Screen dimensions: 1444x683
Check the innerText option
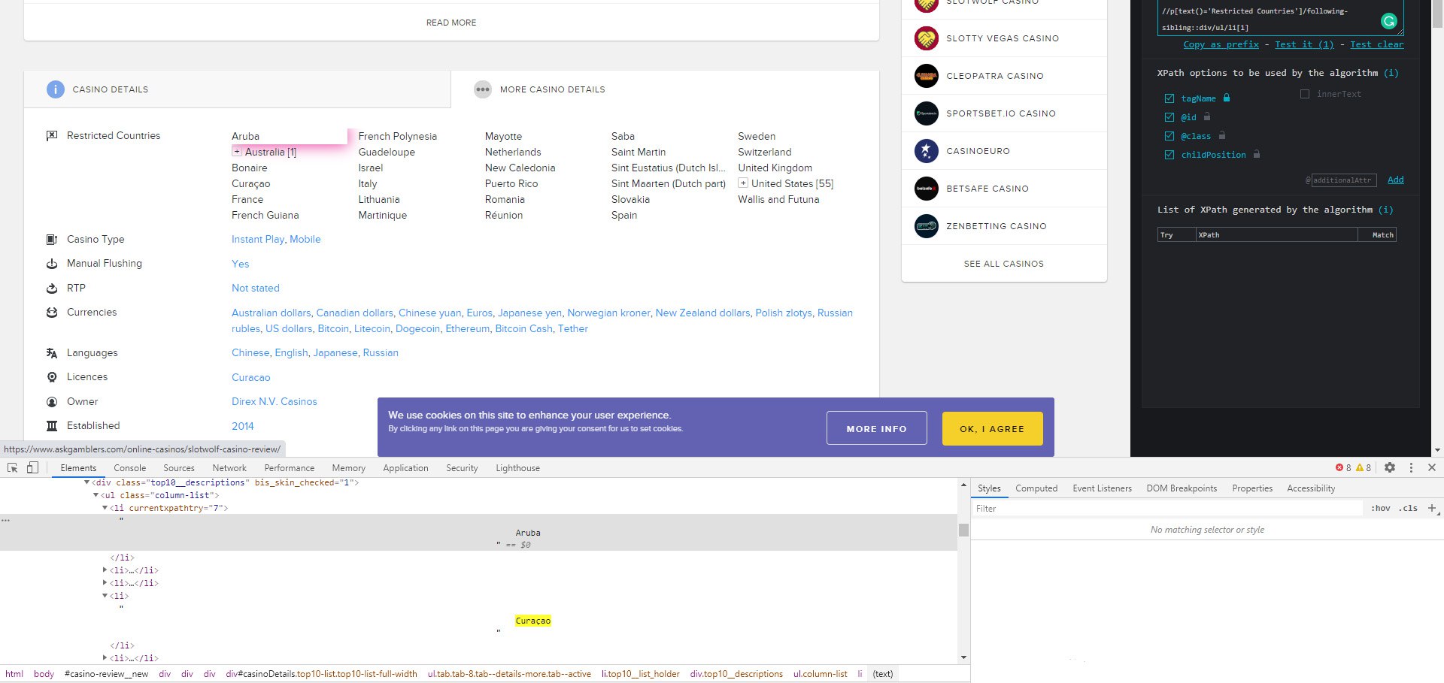(1305, 94)
